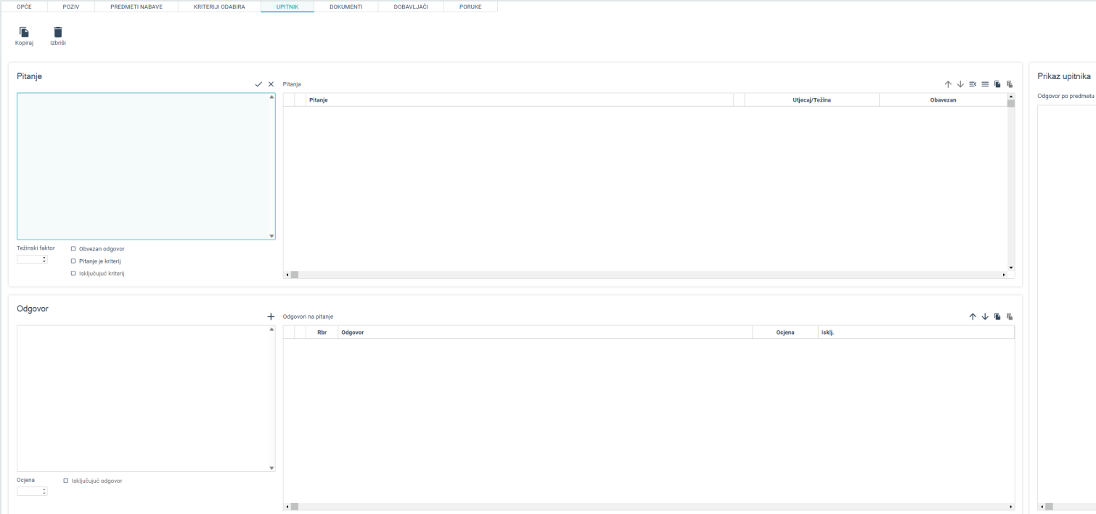Click inside the Pitanje text area
Image resolution: width=1096 pixels, height=514 pixels.
coord(145,166)
